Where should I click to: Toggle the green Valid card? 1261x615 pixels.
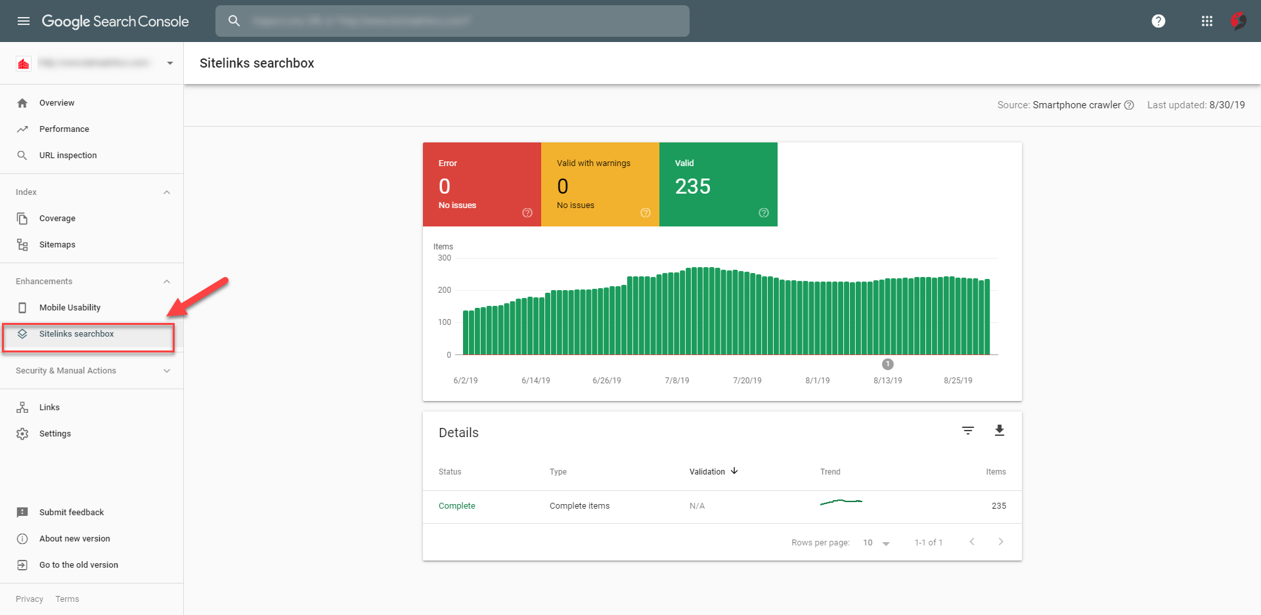click(718, 184)
